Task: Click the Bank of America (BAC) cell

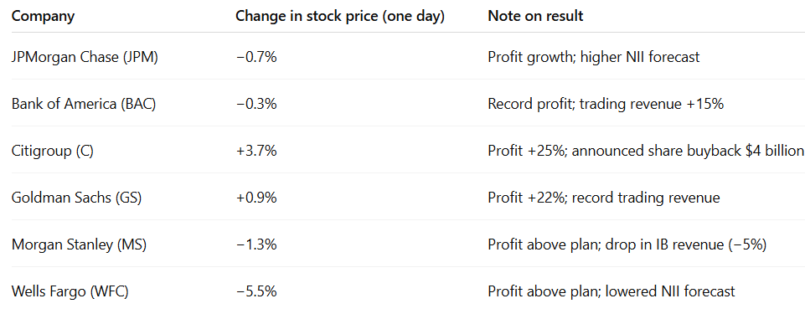Action: pos(84,104)
